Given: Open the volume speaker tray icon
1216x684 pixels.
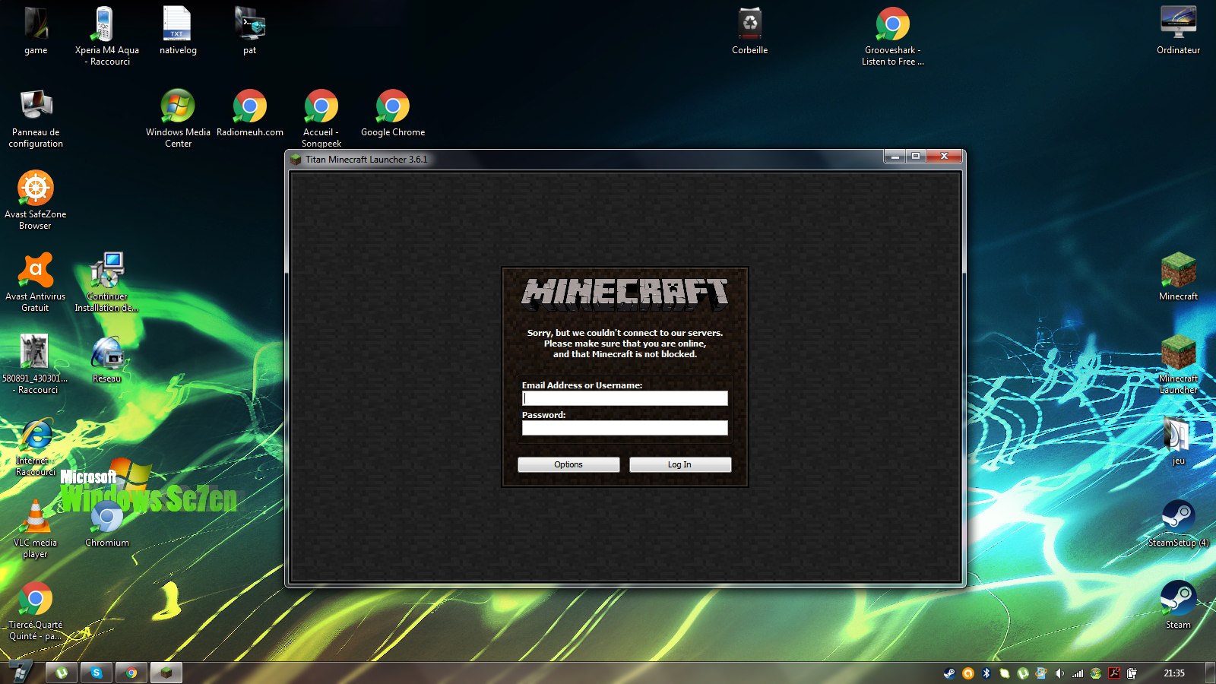Looking at the screenshot, I should [x=1059, y=673].
